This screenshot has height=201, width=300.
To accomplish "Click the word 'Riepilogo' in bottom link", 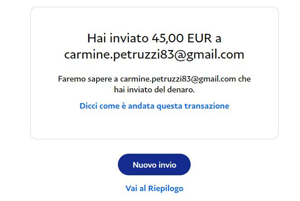I will click(166, 188).
